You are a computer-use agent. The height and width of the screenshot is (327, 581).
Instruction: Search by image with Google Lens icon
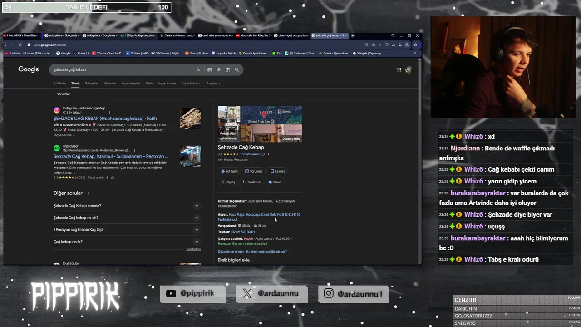228,69
